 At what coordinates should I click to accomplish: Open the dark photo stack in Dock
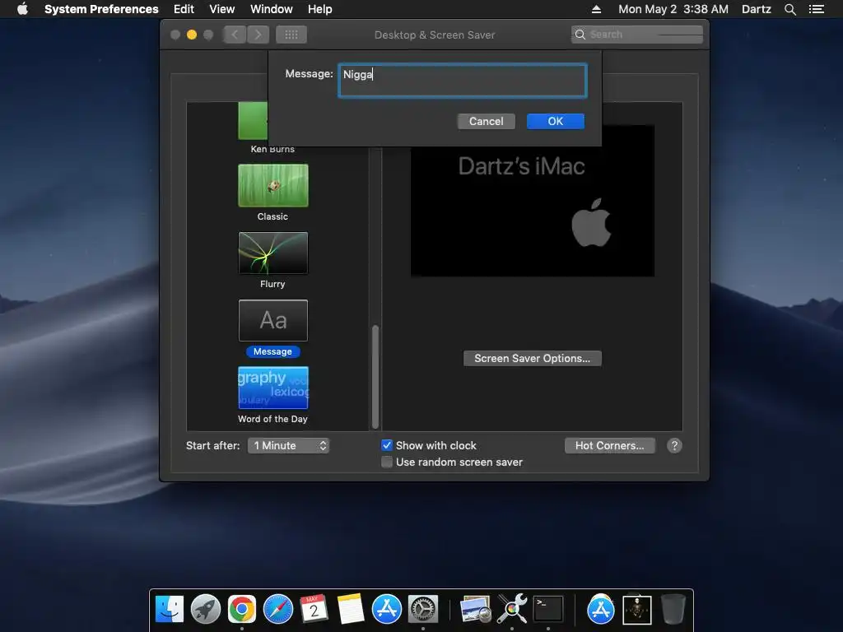637,610
